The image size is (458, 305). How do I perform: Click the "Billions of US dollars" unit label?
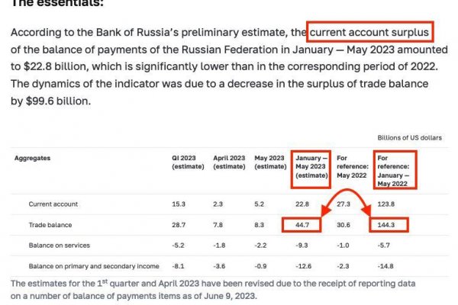[x=409, y=138]
